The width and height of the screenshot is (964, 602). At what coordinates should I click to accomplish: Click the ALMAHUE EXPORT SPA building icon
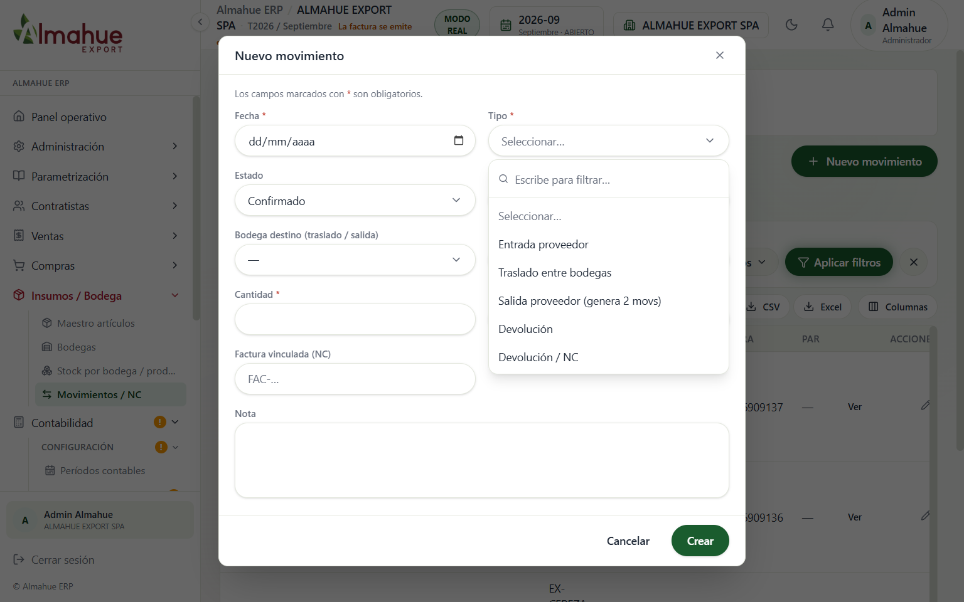[629, 25]
